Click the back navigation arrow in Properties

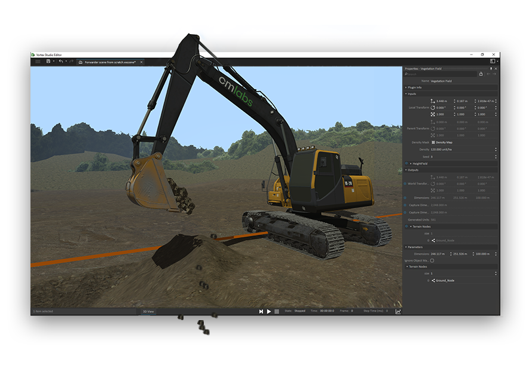488,74
